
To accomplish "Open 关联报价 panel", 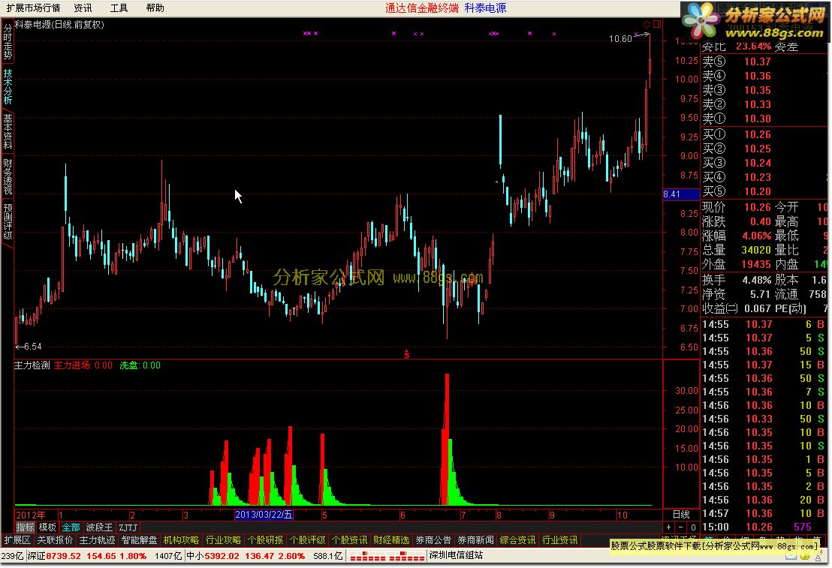I will [x=55, y=540].
